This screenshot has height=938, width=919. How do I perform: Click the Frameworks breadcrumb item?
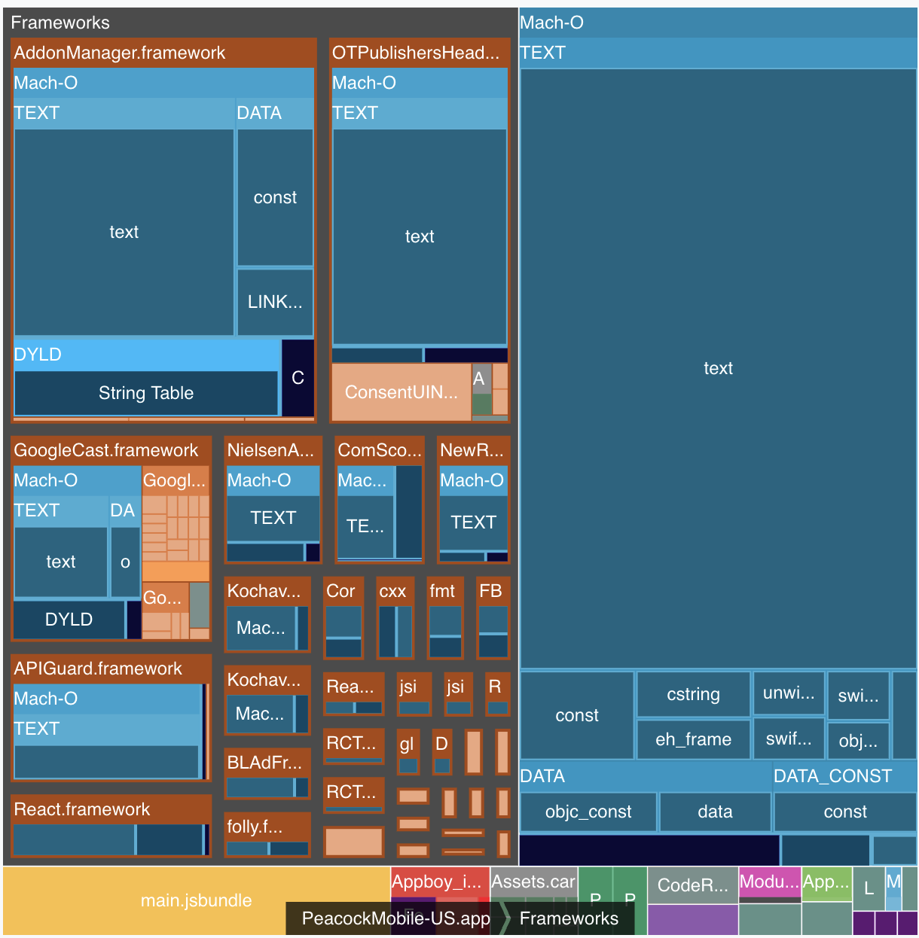coord(569,918)
